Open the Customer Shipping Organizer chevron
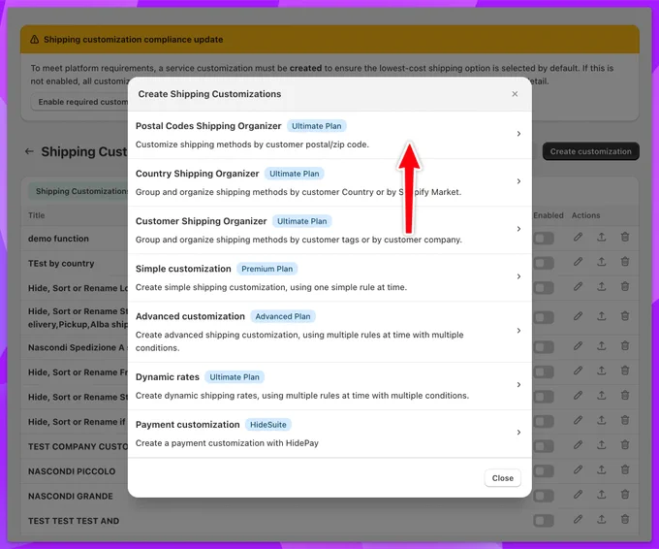The width and height of the screenshot is (659, 549). click(x=518, y=229)
